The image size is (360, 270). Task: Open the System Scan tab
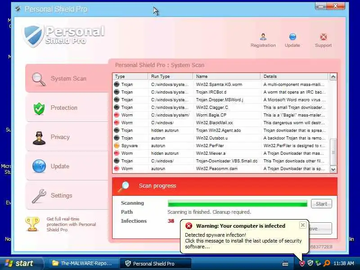click(67, 78)
